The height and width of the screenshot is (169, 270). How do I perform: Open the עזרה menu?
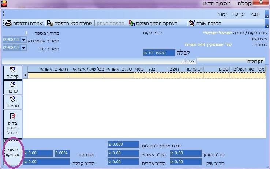click(x=222, y=14)
